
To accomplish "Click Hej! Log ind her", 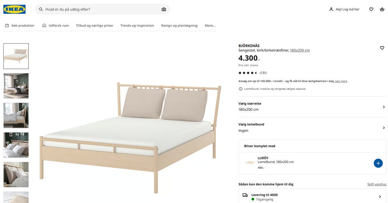I will coord(344,9).
